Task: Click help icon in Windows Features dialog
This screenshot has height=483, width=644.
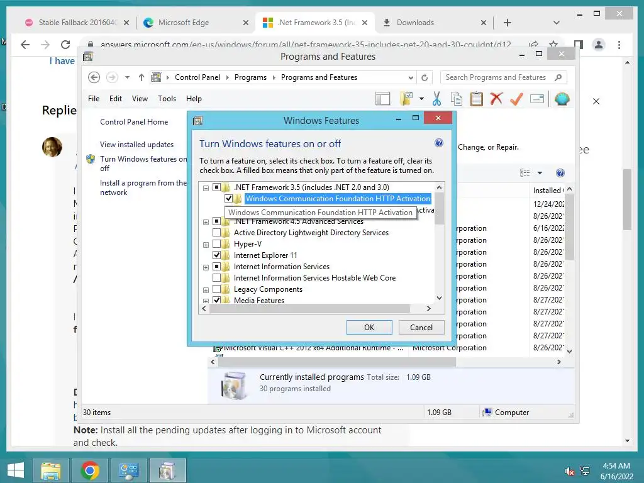Action: tap(438, 143)
